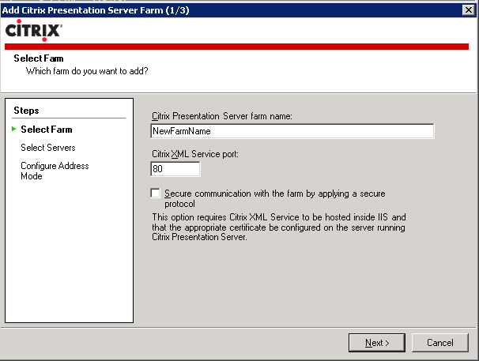479x361 pixels.
Task: Click the Which farm do you want to add text
Action: pos(87,71)
